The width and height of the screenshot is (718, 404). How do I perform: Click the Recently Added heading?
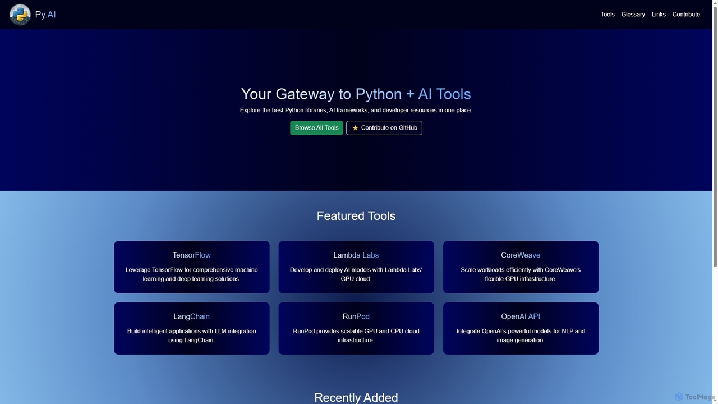(356, 397)
